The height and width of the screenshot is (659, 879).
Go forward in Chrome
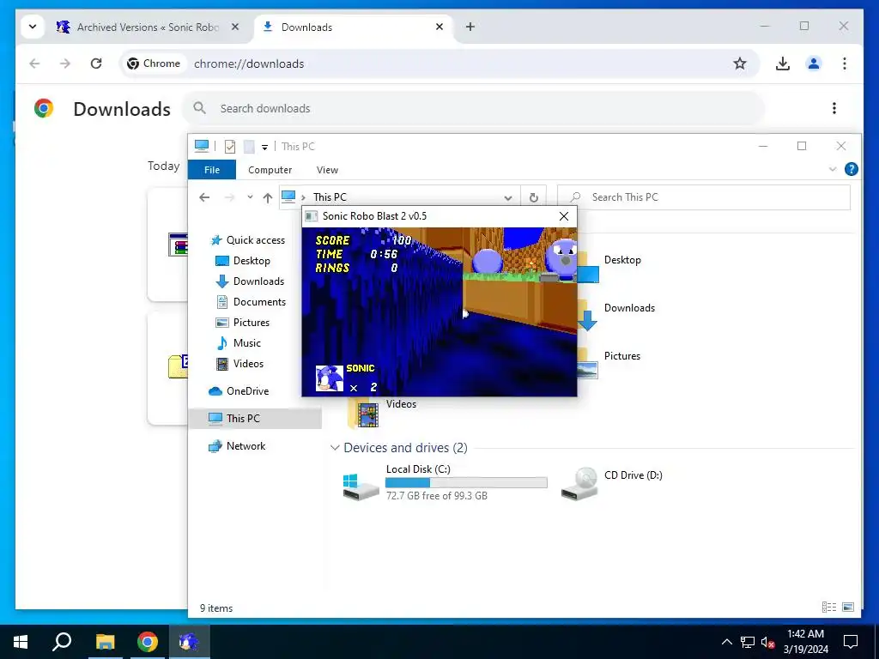65,63
